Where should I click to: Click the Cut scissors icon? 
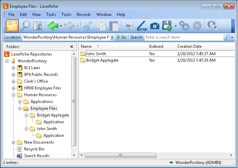pos(88,26)
